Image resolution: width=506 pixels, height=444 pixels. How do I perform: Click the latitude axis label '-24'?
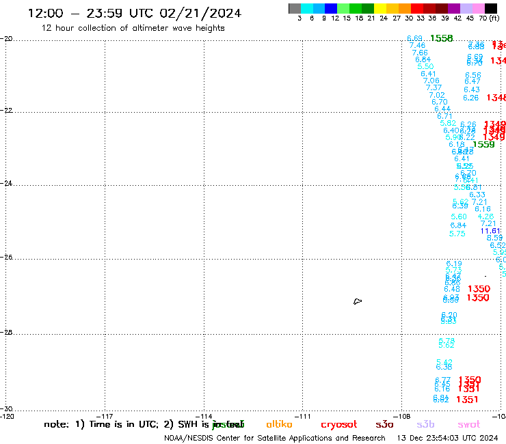[x=6, y=183]
